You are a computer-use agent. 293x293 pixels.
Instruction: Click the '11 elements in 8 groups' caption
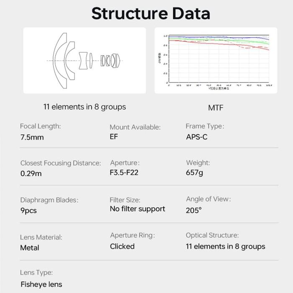click(85, 107)
